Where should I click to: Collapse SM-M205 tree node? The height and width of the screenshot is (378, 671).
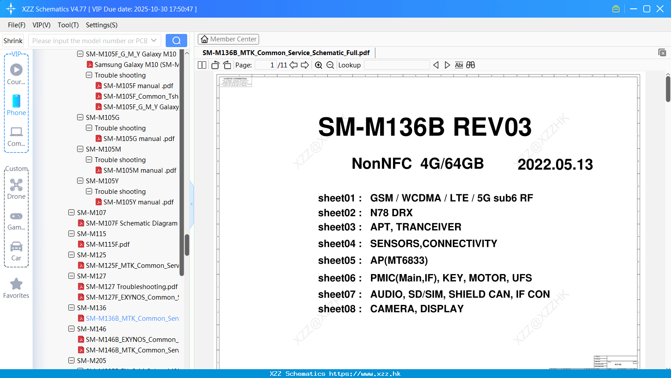click(71, 360)
